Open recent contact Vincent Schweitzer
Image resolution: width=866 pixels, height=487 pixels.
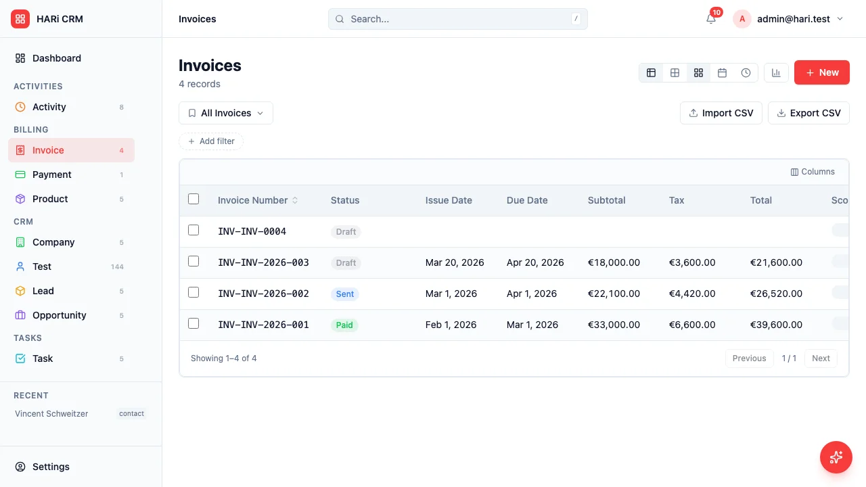(51, 413)
